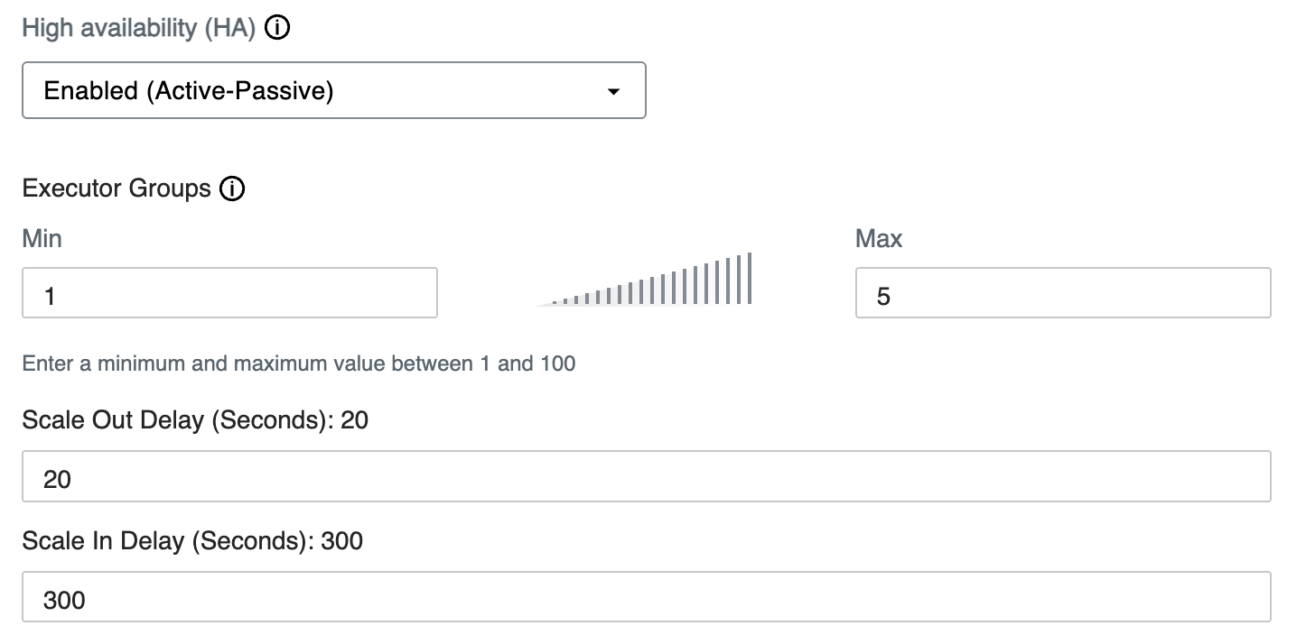Click the Executor Groups heading text
This screenshot has width=1306, height=644.
[117, 189]
